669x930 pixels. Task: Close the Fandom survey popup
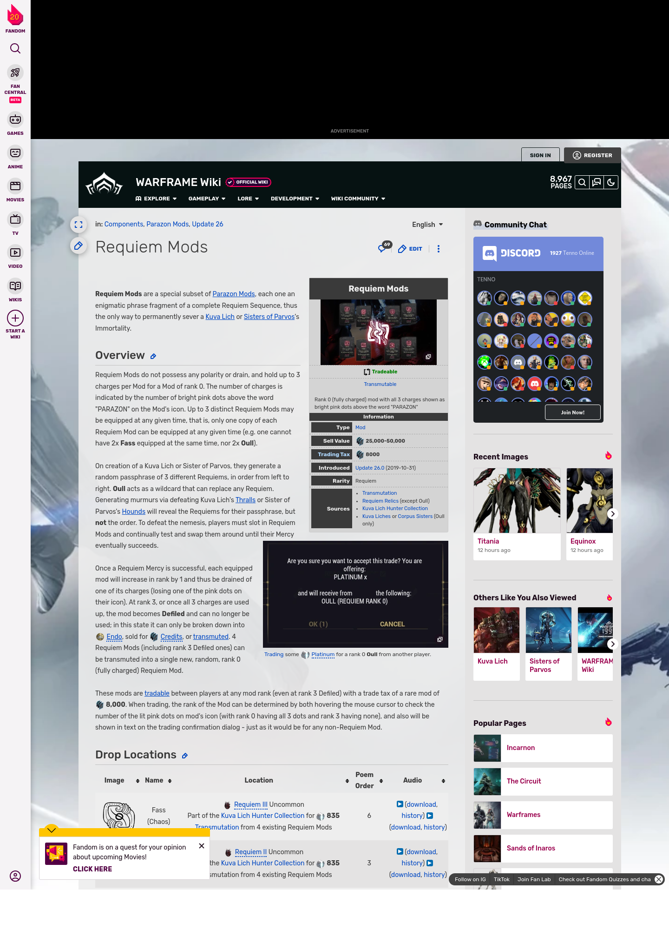pyautogui.click(x=202, y=846)
